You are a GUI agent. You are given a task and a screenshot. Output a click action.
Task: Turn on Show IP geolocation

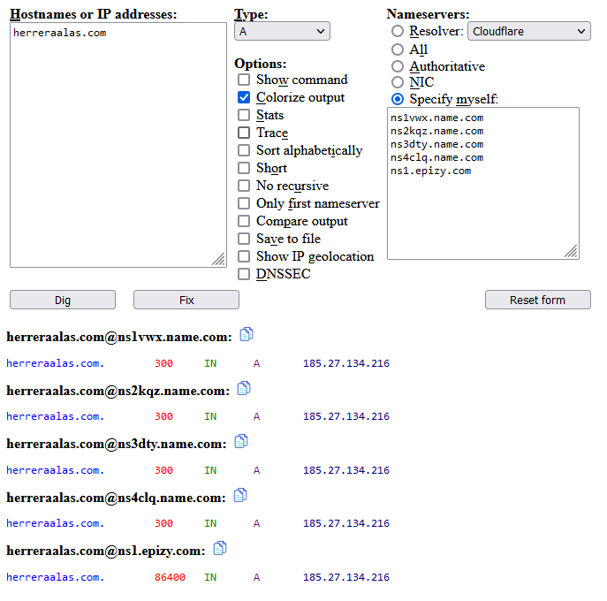click(x=244, y=256)
